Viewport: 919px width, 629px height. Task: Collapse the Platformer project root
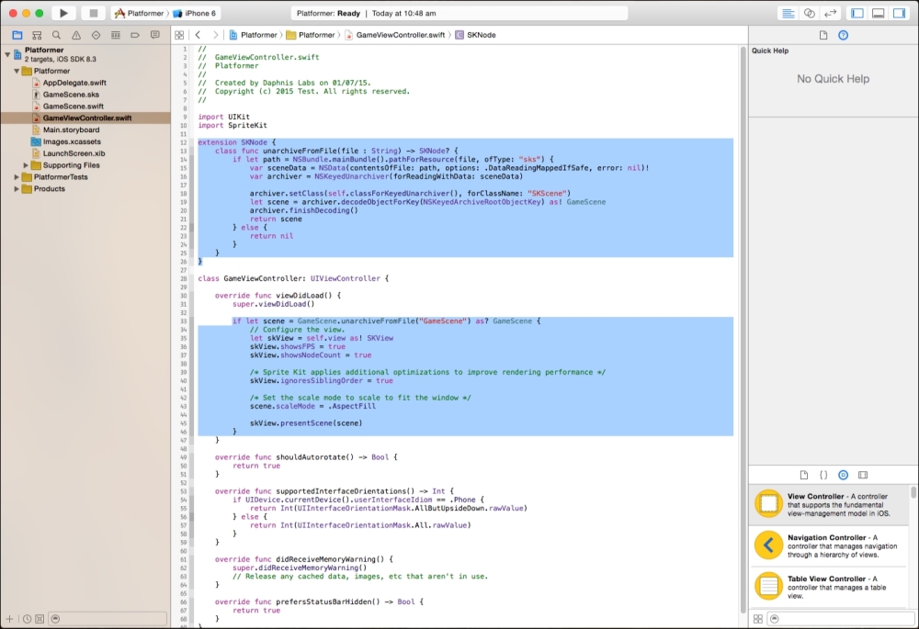tap(7, 54)
